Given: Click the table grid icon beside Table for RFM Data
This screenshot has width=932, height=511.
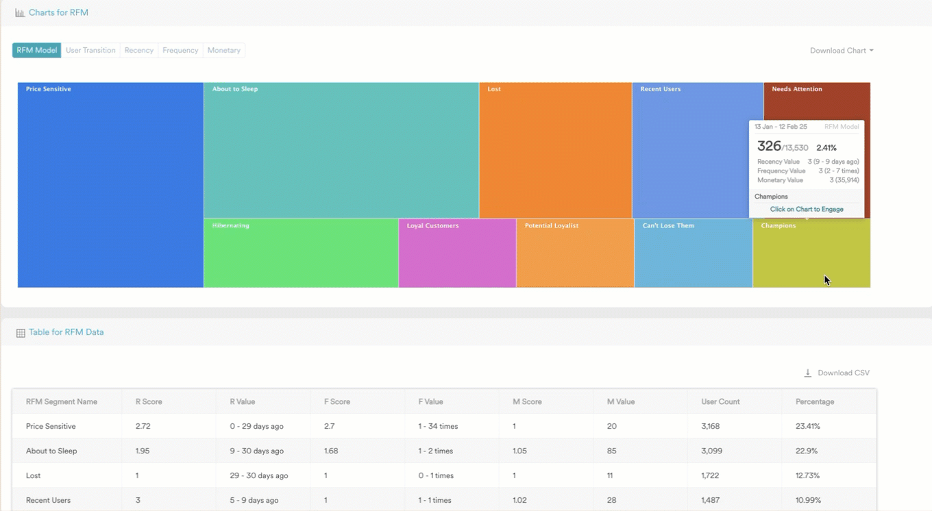Looking at the screenshot, I should [21, 333].
